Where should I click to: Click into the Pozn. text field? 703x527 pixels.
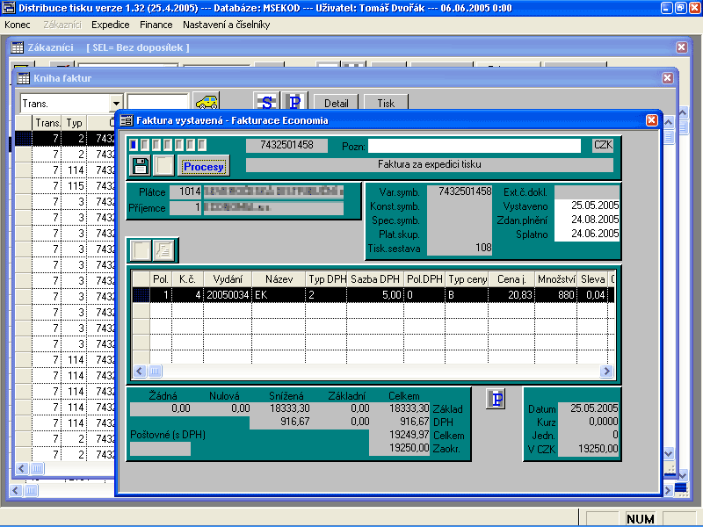[475, 145]
